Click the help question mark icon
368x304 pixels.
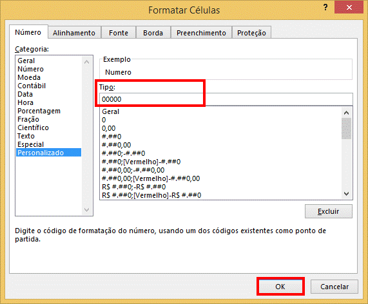pyautogui.click(x=325, y=8)
